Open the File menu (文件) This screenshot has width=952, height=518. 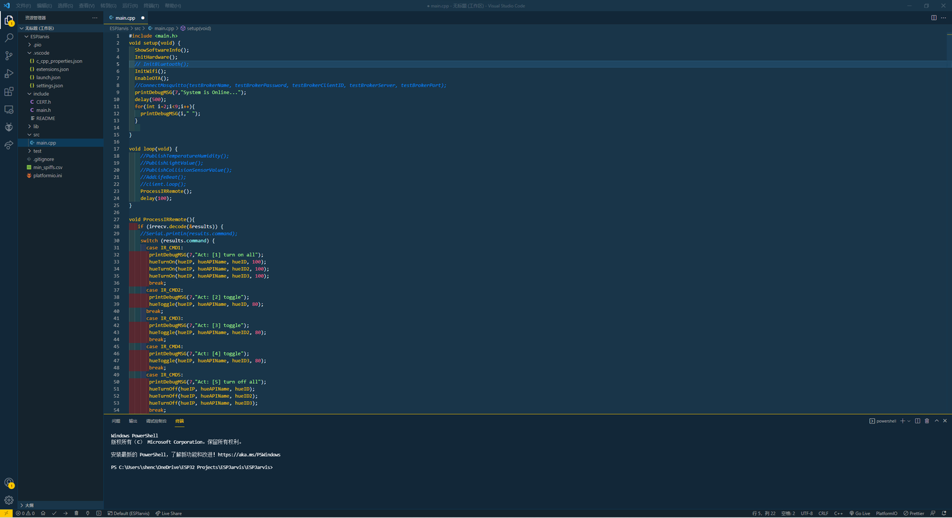23,6
